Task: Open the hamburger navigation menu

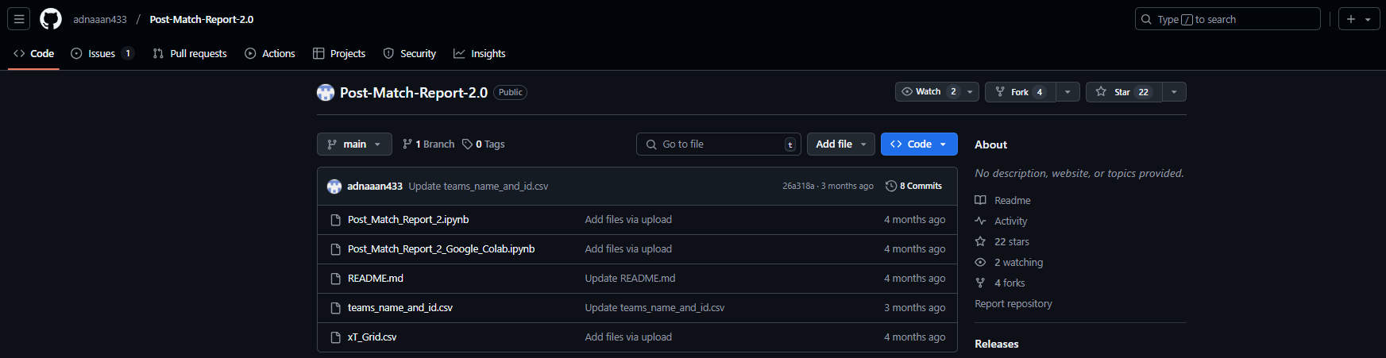Action: [x=19, y=19]
